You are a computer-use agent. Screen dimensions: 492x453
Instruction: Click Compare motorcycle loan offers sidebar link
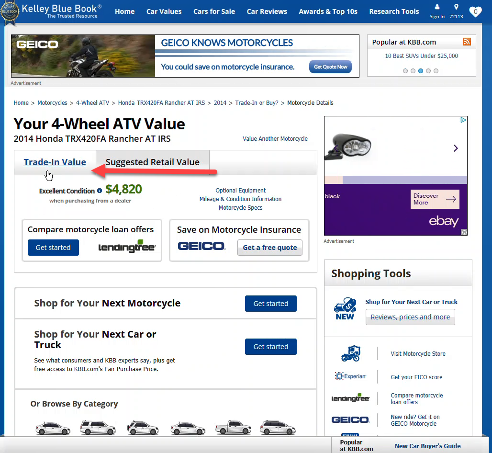[417, 399]
